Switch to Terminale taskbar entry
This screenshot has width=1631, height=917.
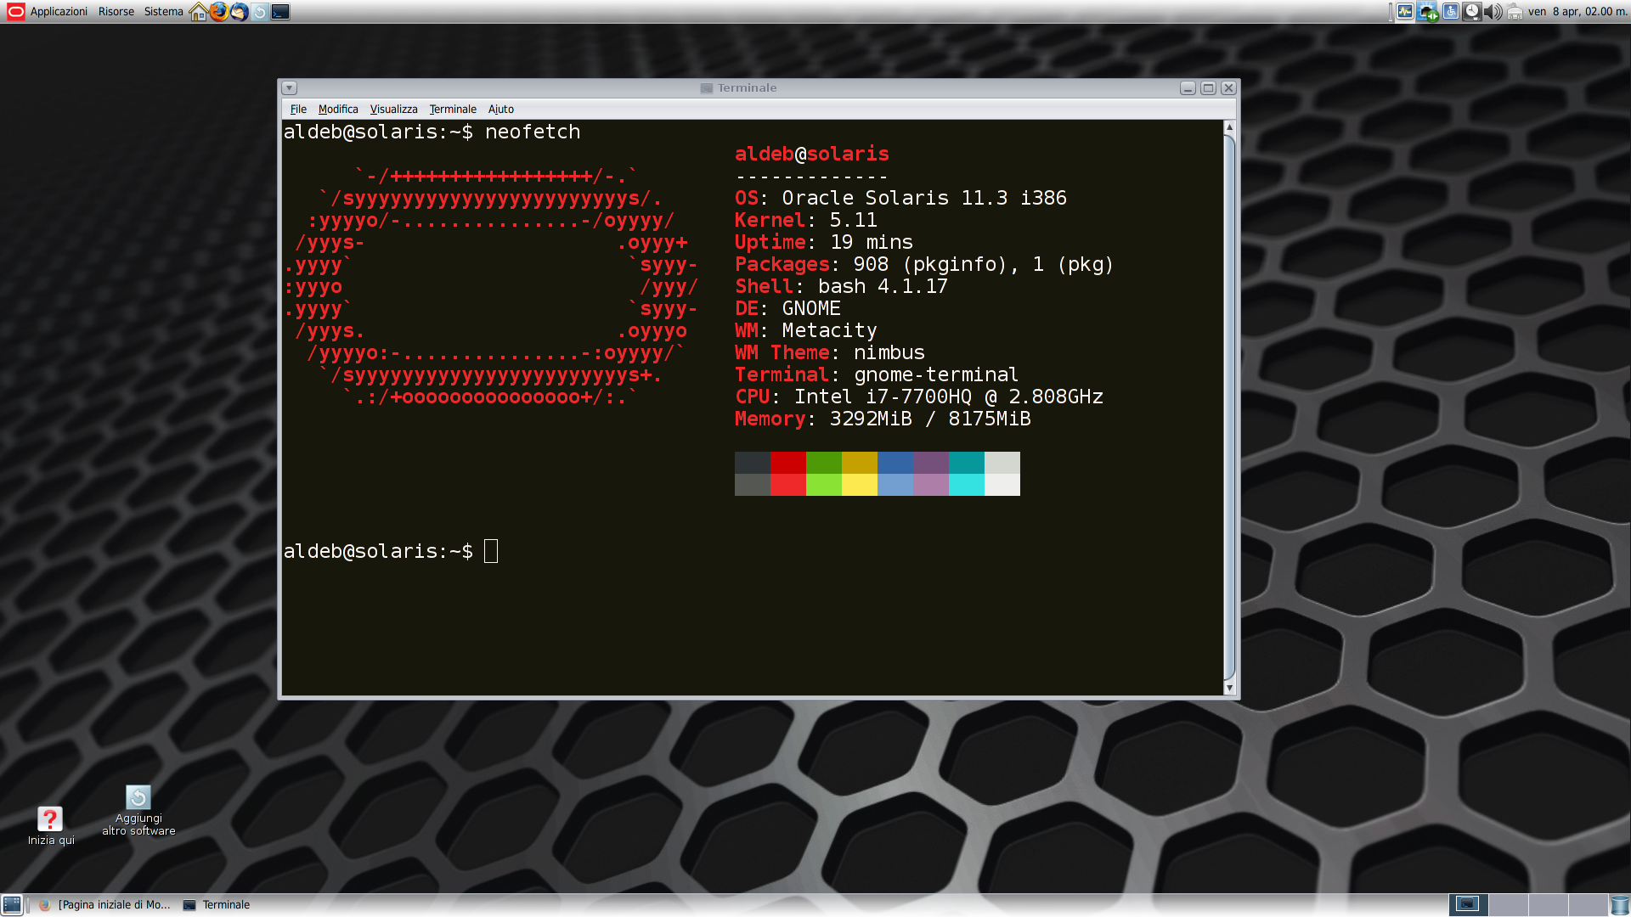[217, 904]
